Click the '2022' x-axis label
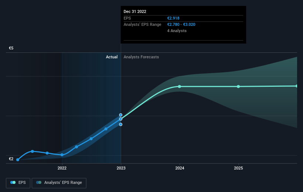Viewport: 303px width, 192px height. click(x=62, y=168)
